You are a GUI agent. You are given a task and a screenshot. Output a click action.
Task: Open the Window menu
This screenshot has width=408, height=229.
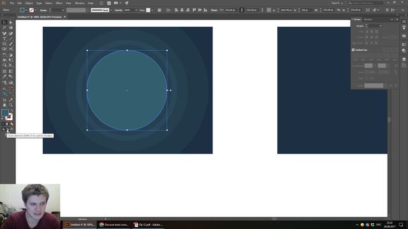(80, 3)
